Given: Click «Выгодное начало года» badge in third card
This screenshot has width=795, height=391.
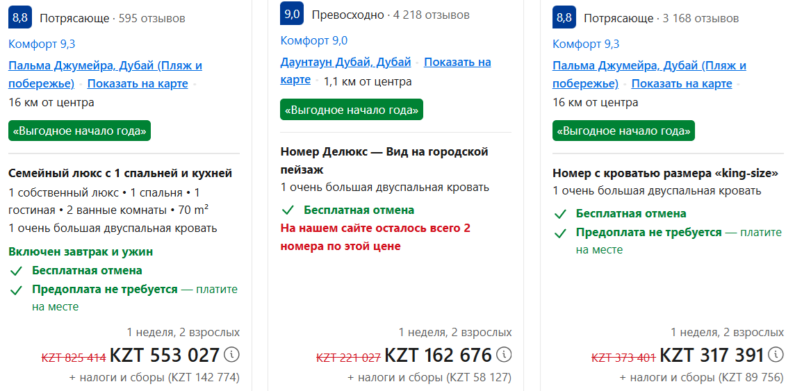Looking at the screenshot, I should pyautogui.click(x=623, y=131).
